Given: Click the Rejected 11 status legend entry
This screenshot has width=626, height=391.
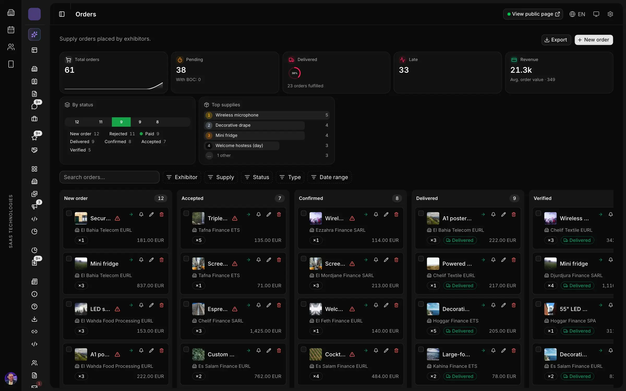Looking at the screenshot, I should pos(122,134).
